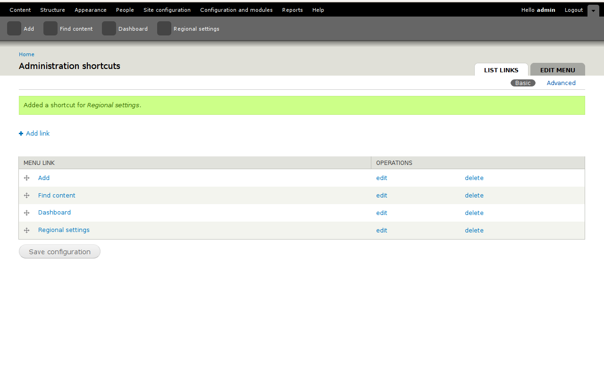Click the Regional settings shortcut icon
Image resolution: width=604 pixels, height=378 pixels.
click(x=164, y=29)
